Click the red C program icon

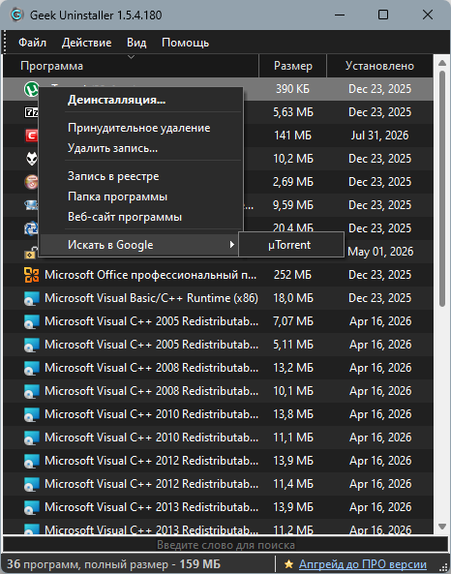32,136
